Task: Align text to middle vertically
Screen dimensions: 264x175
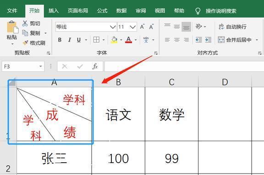Action: pyautogui.click(x=177, y=27)
